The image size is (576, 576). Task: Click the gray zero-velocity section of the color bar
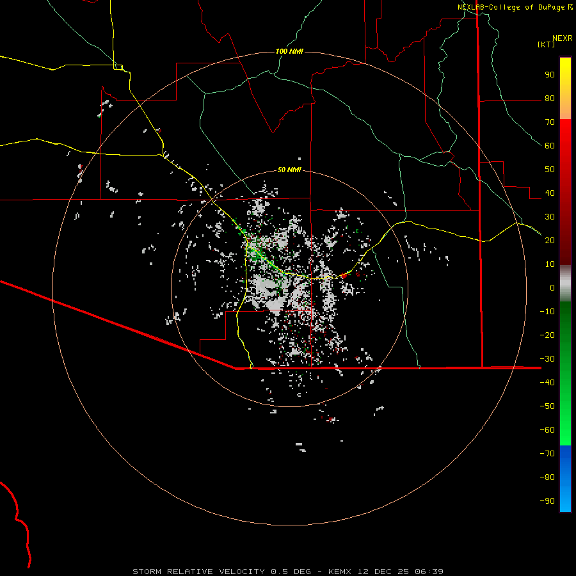[565, 284]
